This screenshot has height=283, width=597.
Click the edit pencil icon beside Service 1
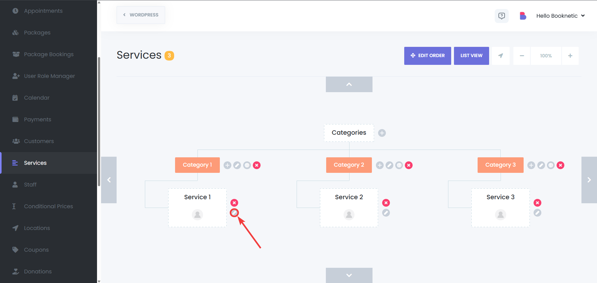click(234, 213)
